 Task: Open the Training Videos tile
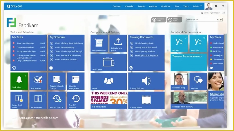(x=146, y=100)
